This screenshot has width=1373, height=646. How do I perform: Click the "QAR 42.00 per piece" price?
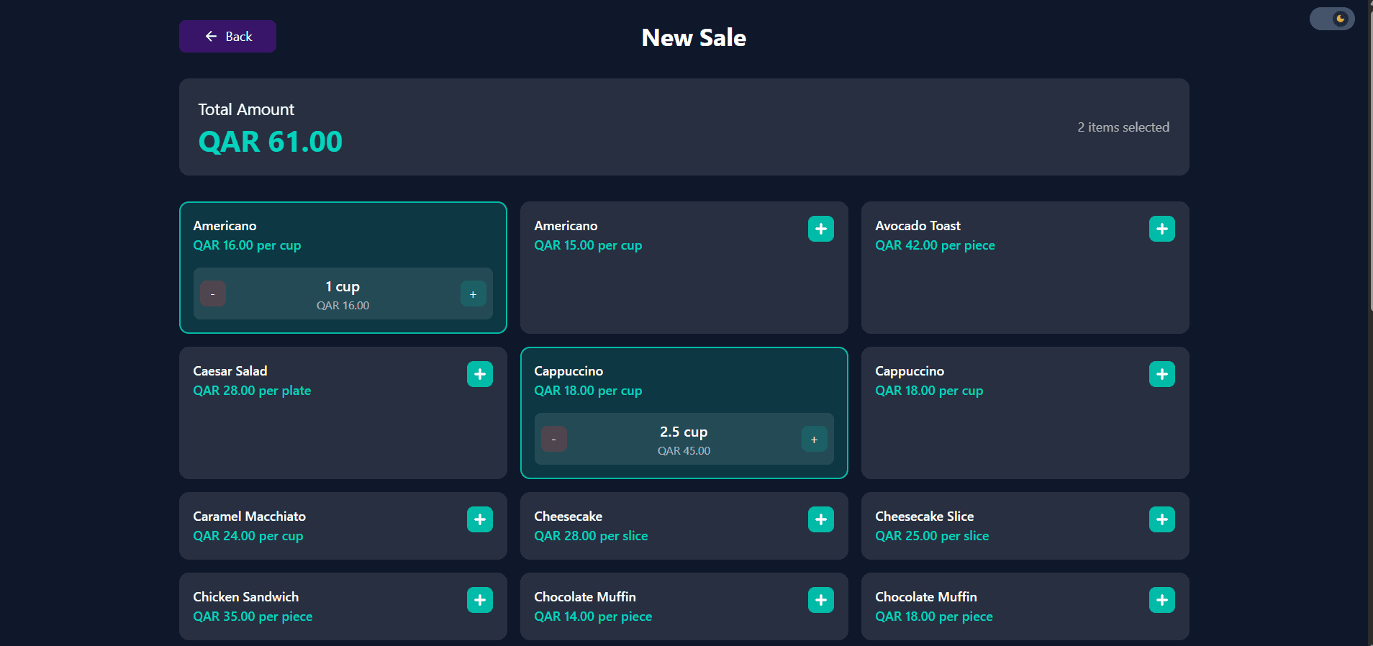point(935,245)
